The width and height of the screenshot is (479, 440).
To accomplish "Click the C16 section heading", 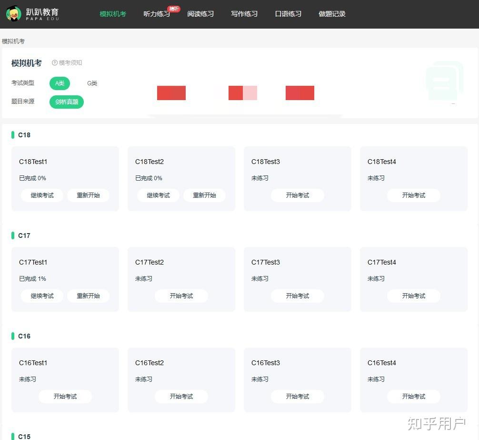I will pos(24,336).
